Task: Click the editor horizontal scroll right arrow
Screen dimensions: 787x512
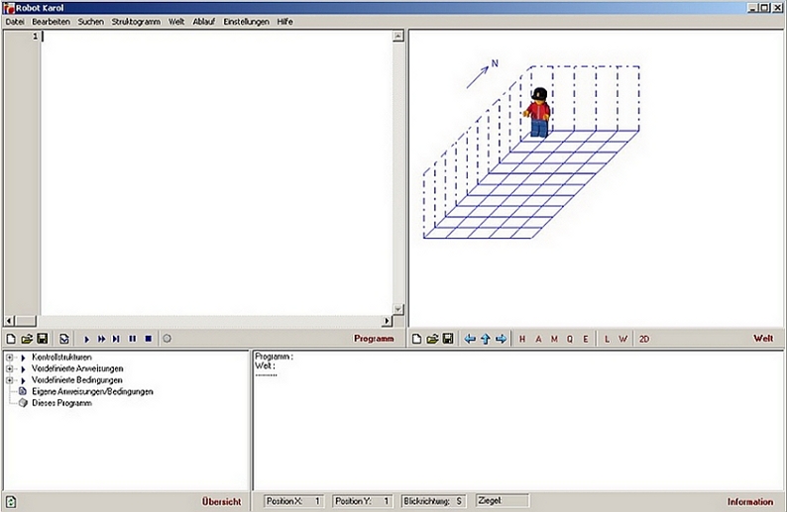Action: click(x=387, y=321)
